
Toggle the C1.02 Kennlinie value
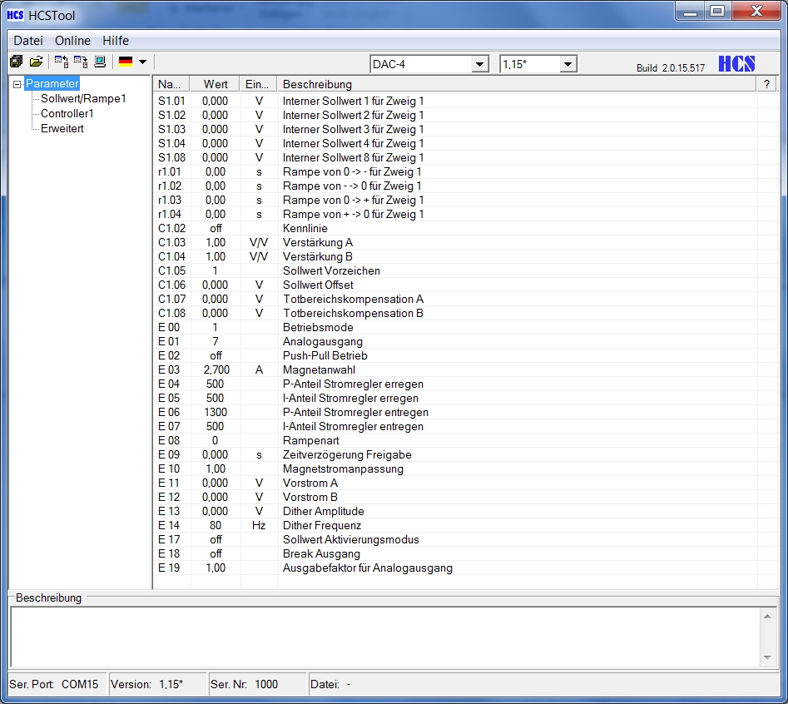point(215,228)
